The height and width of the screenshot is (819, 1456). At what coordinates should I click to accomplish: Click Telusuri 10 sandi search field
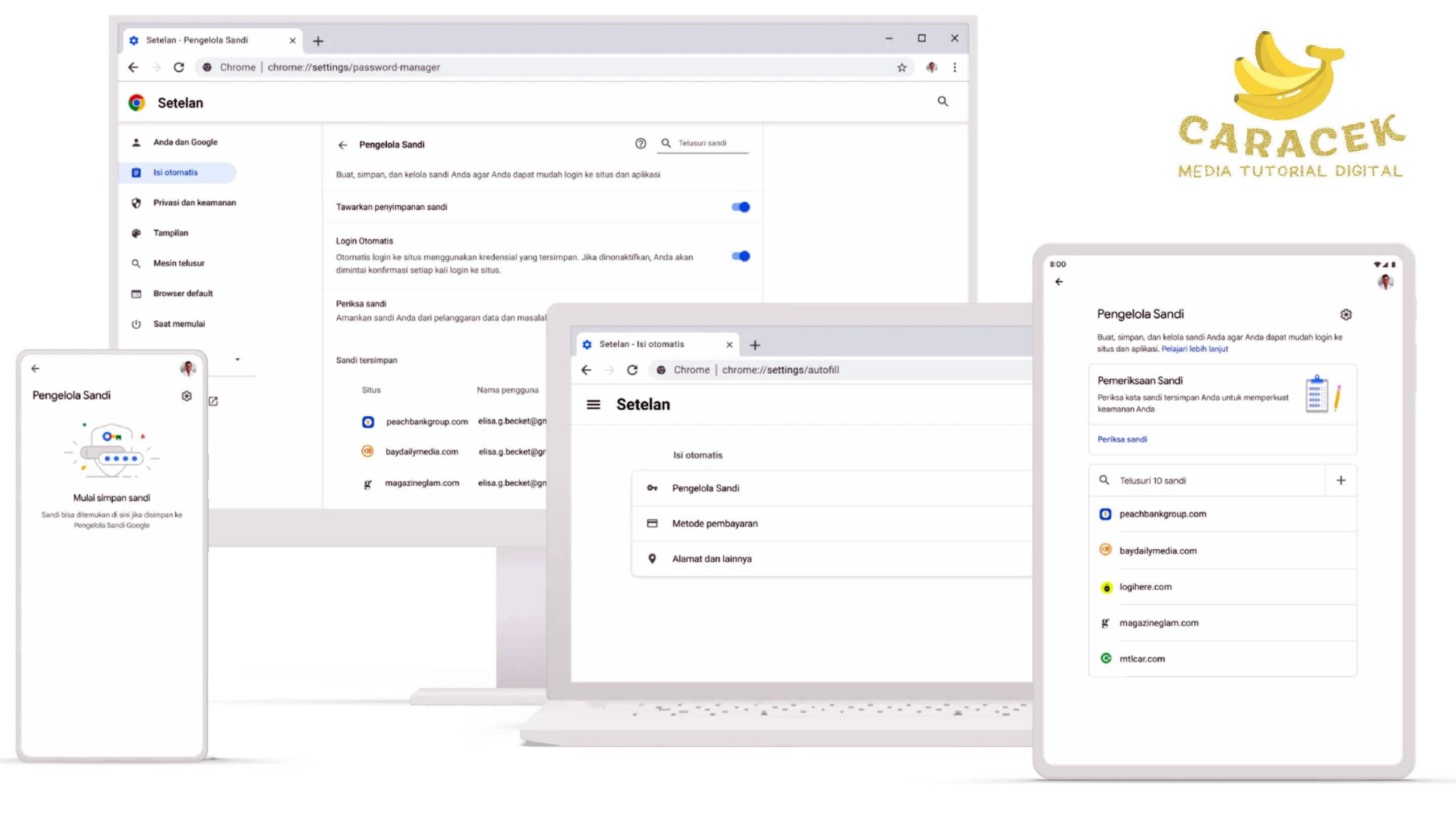tap(1207, 481)
